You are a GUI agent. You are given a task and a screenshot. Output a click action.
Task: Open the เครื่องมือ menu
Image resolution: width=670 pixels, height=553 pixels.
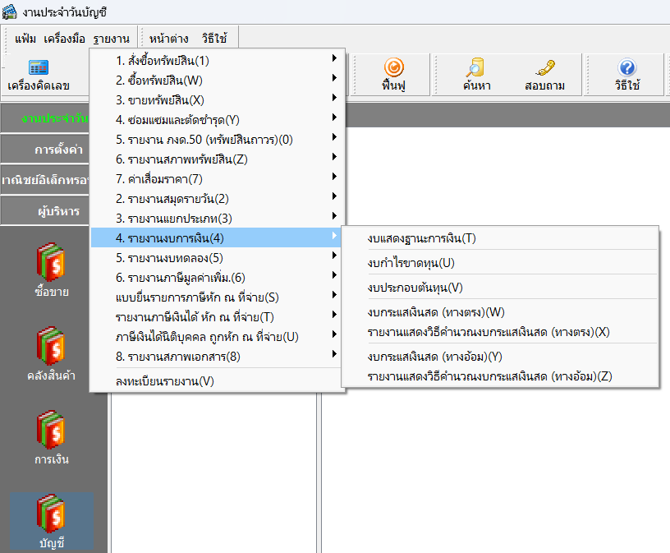(65, 39)
